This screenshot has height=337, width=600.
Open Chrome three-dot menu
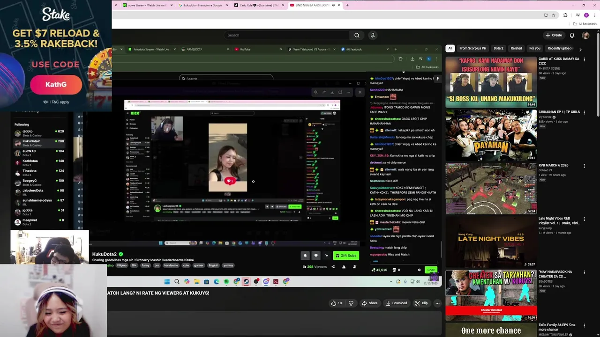(x=594, y=15)
